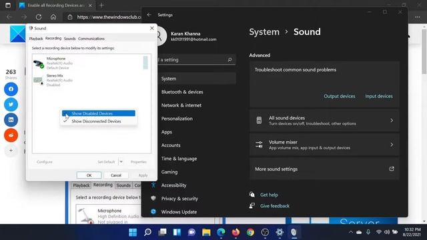The width and height of the screenshot is (427, 240).
Task: Click Output devices troubleshoot link
Action: 340,96
